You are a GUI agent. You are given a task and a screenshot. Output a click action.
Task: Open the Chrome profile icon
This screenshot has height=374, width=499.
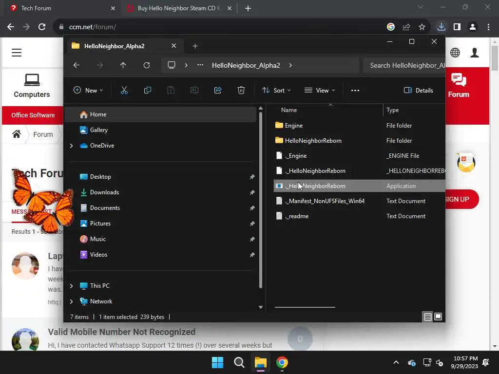(x=473, y=27)
